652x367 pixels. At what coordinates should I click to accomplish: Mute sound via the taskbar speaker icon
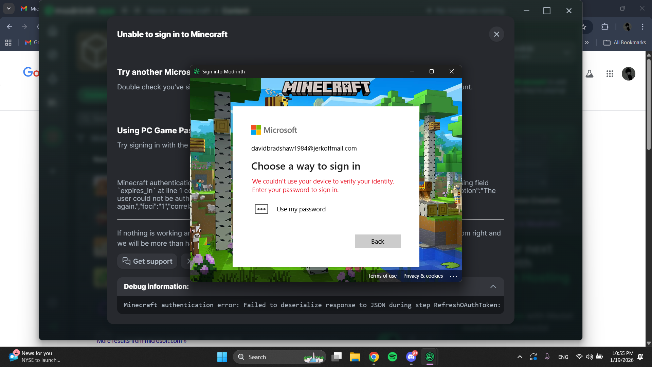[x=589, y=357]
